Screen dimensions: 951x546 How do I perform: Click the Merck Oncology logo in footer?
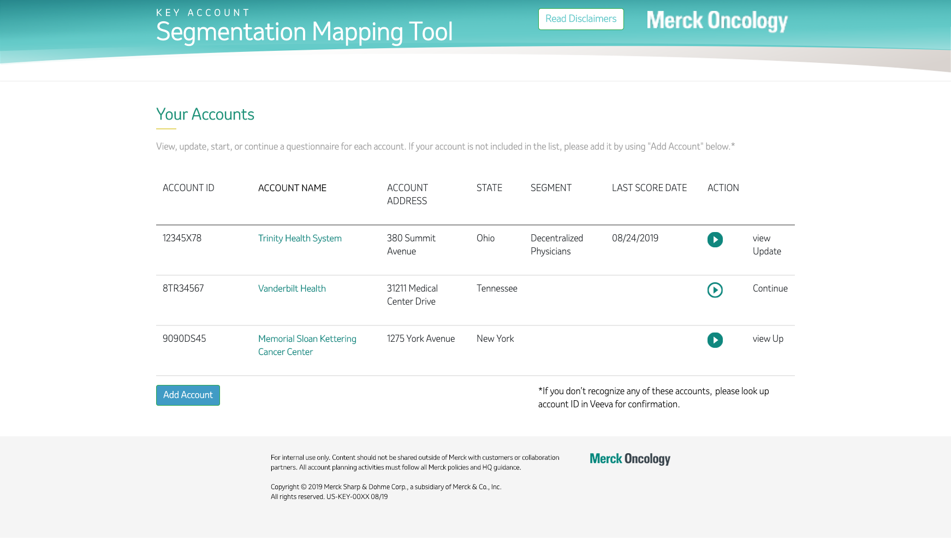[629, 459]
